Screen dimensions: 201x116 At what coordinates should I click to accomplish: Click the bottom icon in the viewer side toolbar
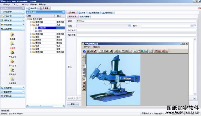pyautogui.click(x=84, y=89)
